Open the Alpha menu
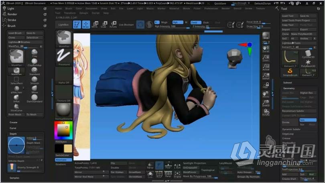Screen dimensions: 325x183 pyautogui.click(x=58, y=8)
